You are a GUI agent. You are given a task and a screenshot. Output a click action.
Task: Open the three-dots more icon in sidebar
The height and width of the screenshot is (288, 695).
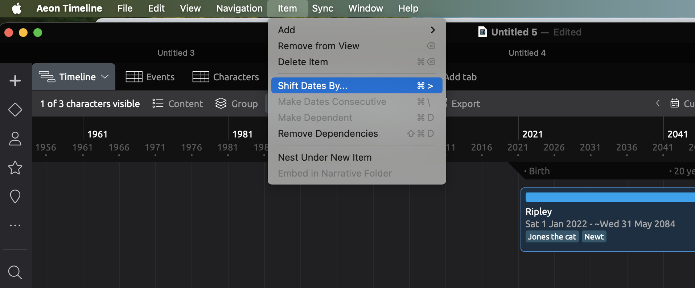[15, 225]
